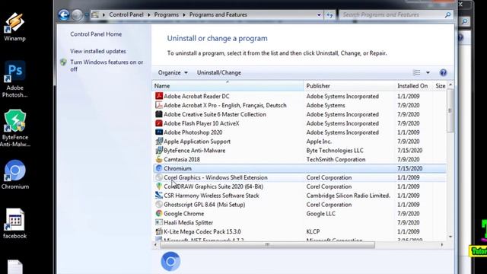Sort by the Size column header

tap(440, 86)
